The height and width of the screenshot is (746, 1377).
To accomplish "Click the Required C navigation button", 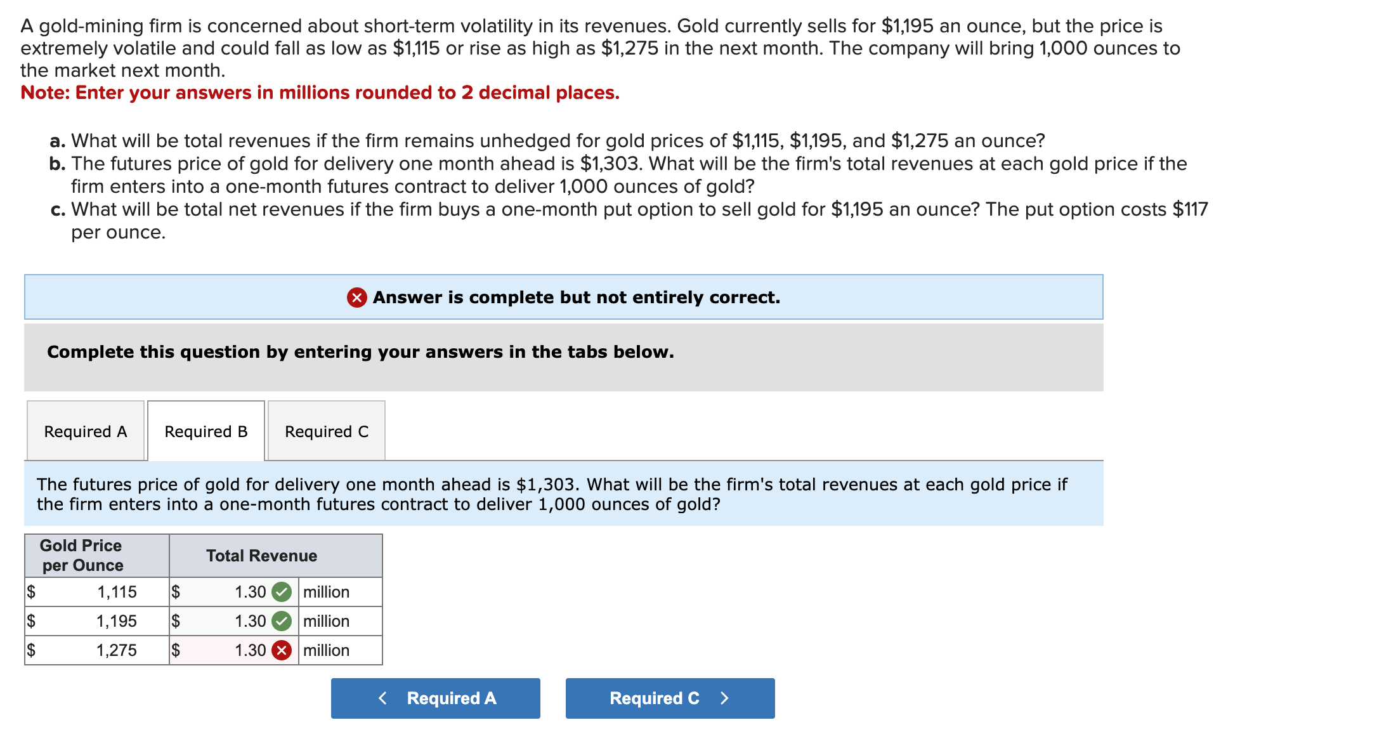I will 669,698.
